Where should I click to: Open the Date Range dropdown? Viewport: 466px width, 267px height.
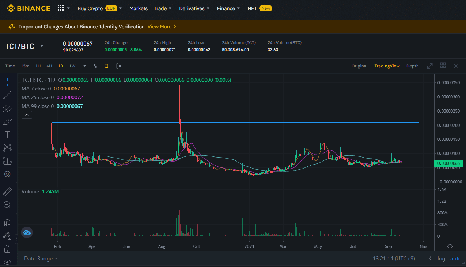point(41,258)
